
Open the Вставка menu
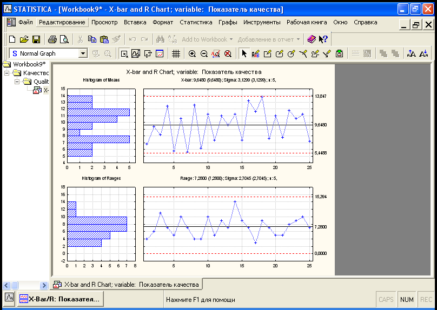(135, 22)
